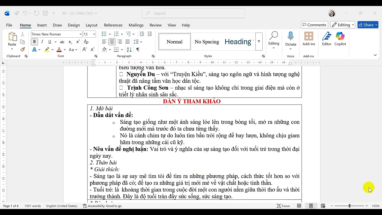Open bullet list style dropdown
The image size is (382, 215).
(x=110, y=34)
